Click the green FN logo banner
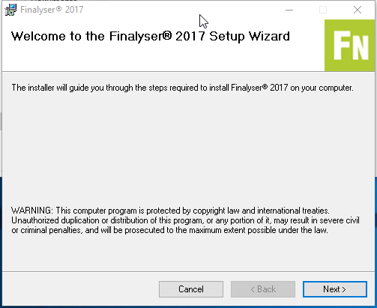The image size is (377, 308). click(350, 46)
